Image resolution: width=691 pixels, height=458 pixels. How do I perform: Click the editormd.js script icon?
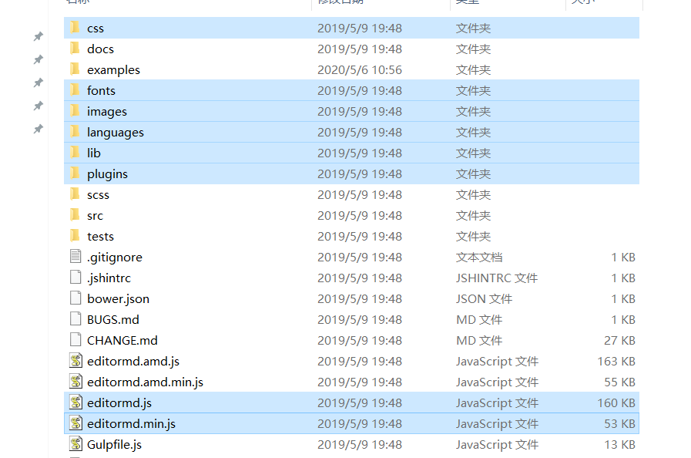click(x=75, y=402)
